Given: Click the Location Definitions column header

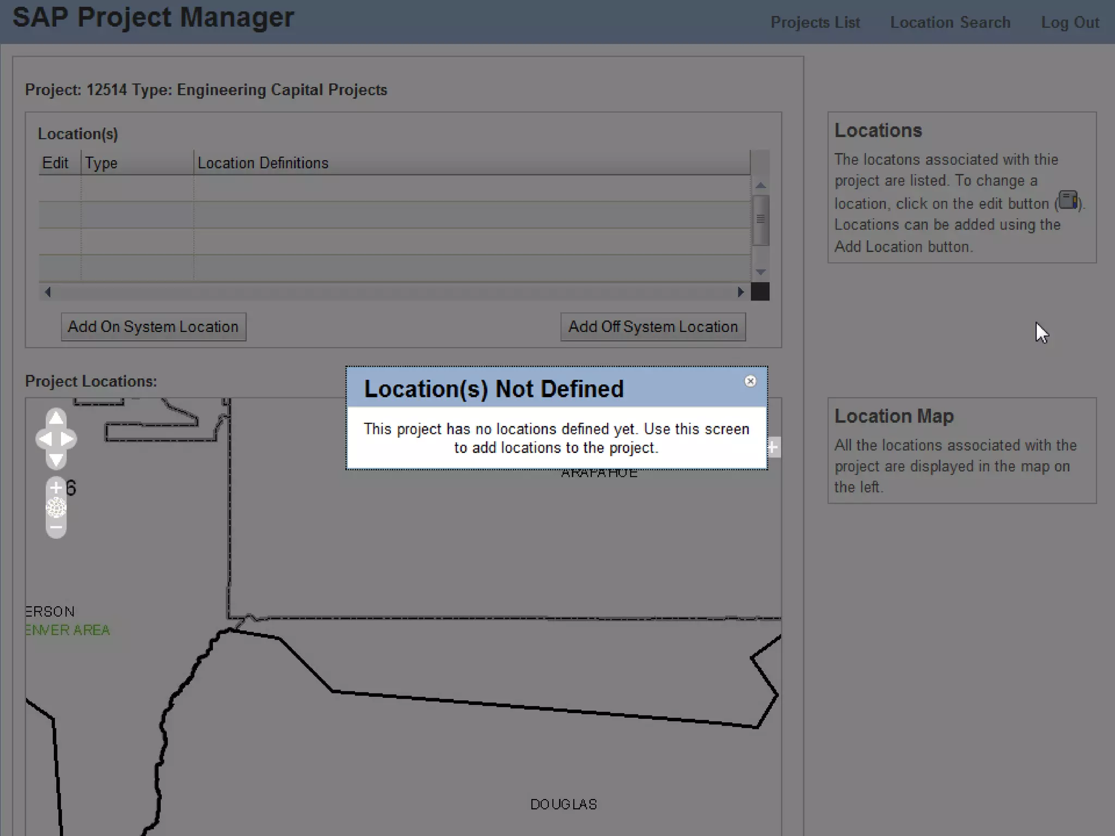Looking at the screenshot, I should pos(263,163).
